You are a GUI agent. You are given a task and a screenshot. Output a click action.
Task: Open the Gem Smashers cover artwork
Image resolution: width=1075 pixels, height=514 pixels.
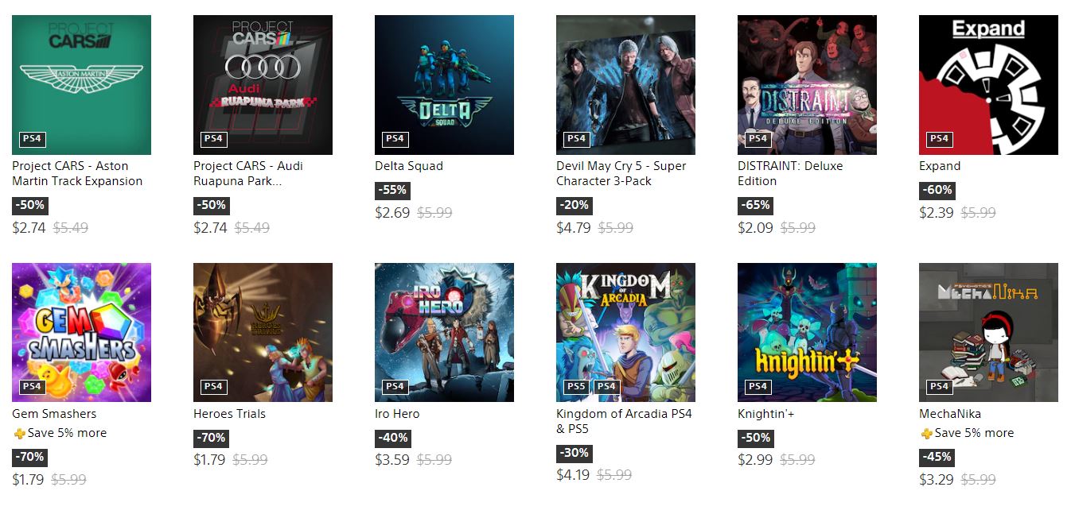point(81,332)
